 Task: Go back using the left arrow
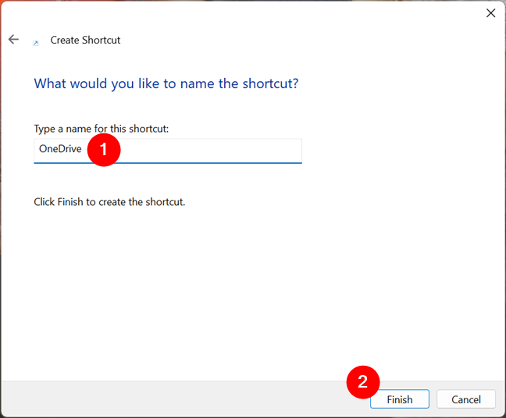pyautogui.click(x=13, y=39)
